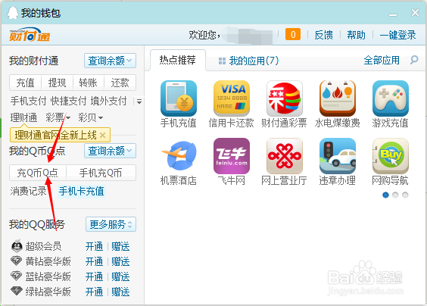Open the 帮助 help link
Viewport: 427px width, 306px height.
click(x=356, y=35)
